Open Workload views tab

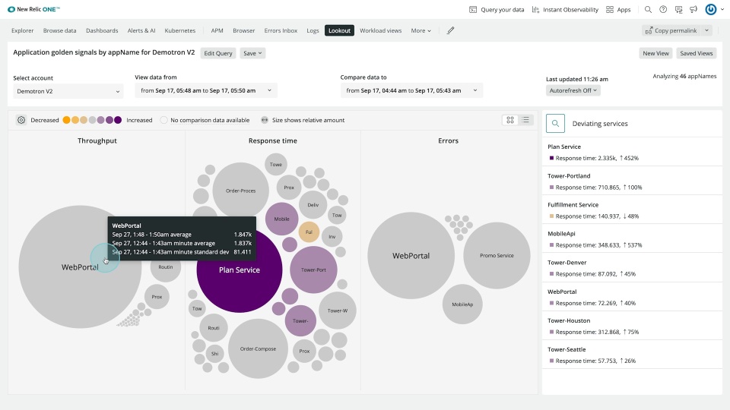[380, 30]
